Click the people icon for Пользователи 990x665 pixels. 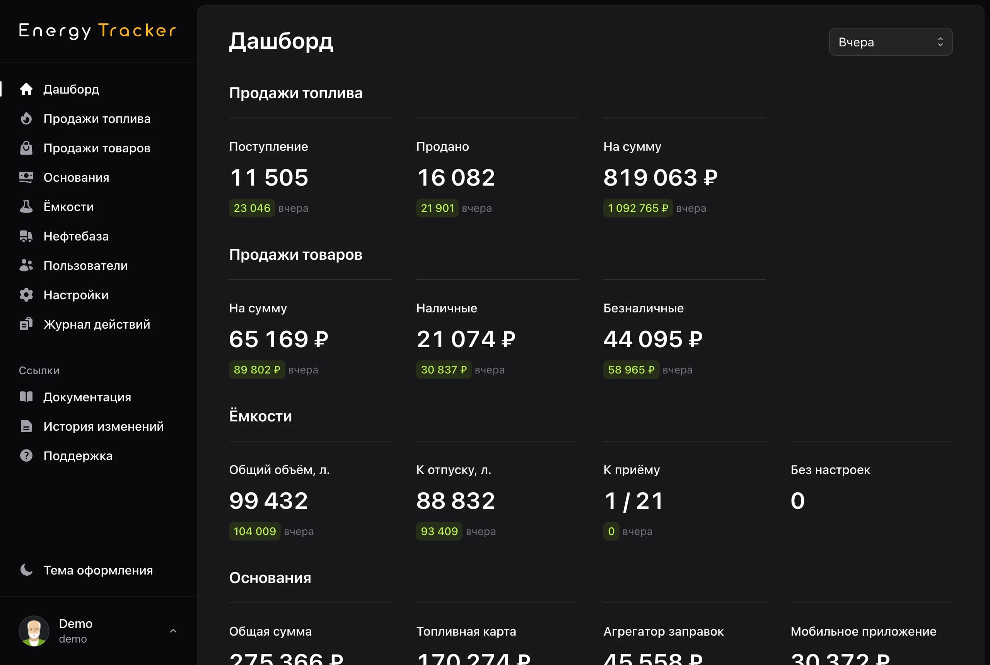click(x=26, y=266)
